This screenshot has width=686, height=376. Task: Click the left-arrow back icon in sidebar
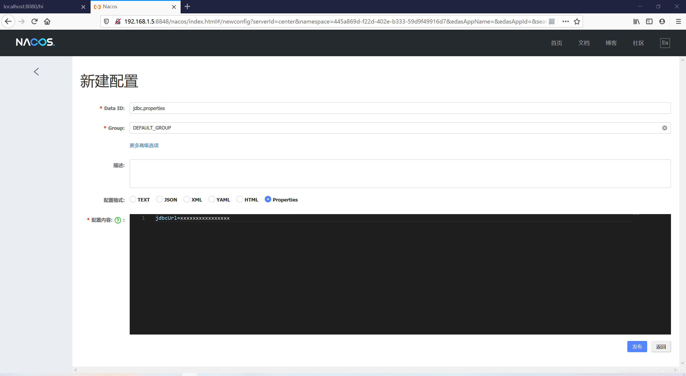click(36, 71)
